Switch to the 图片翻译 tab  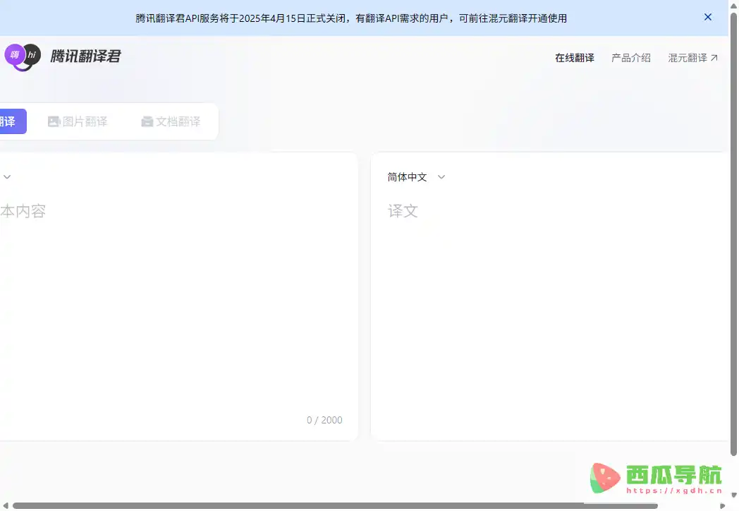pos(78,121)
